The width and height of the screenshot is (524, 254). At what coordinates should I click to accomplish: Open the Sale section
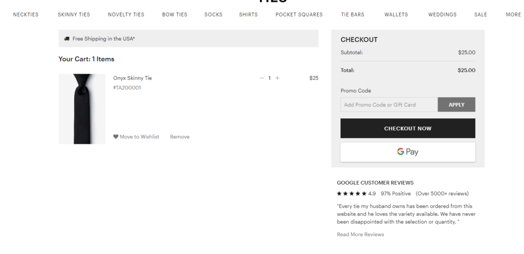[x=481, y=15]
